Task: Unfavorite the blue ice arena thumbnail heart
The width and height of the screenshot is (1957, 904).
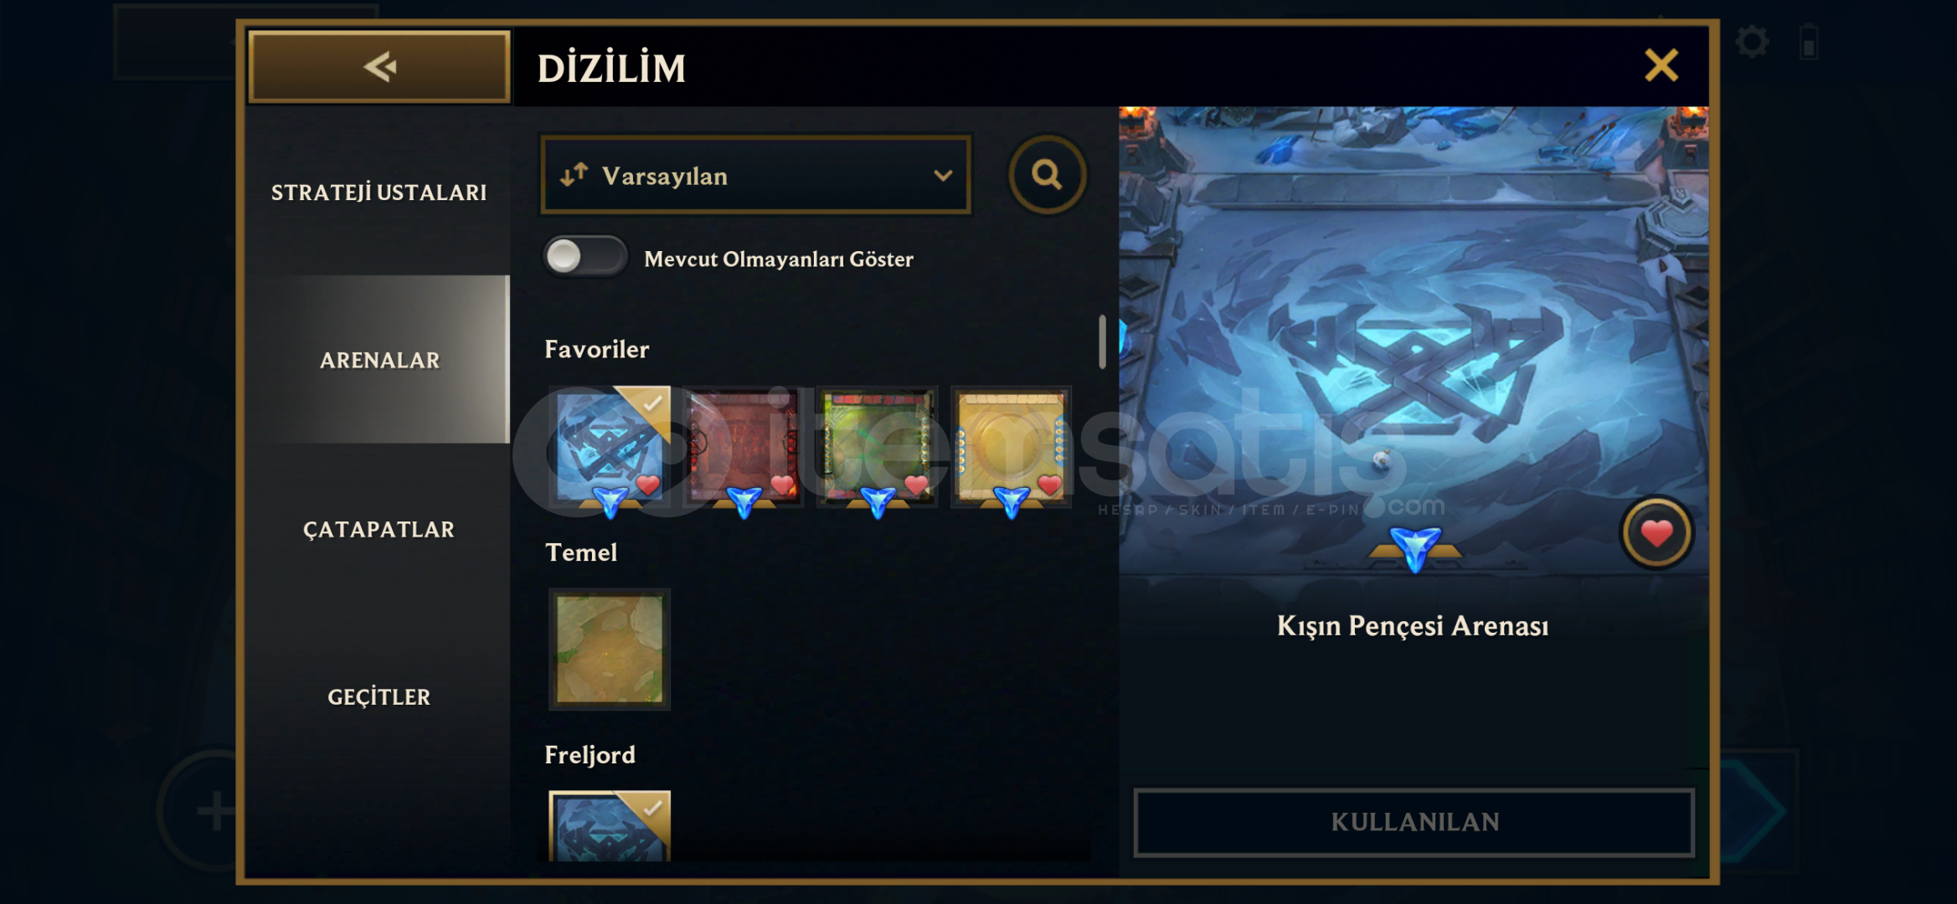Action: pos(647,484)
